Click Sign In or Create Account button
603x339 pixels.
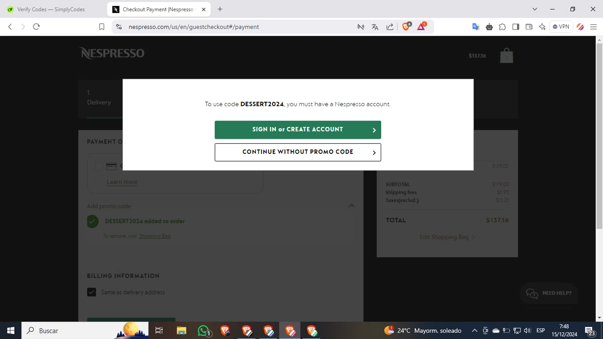pos(297,129)
